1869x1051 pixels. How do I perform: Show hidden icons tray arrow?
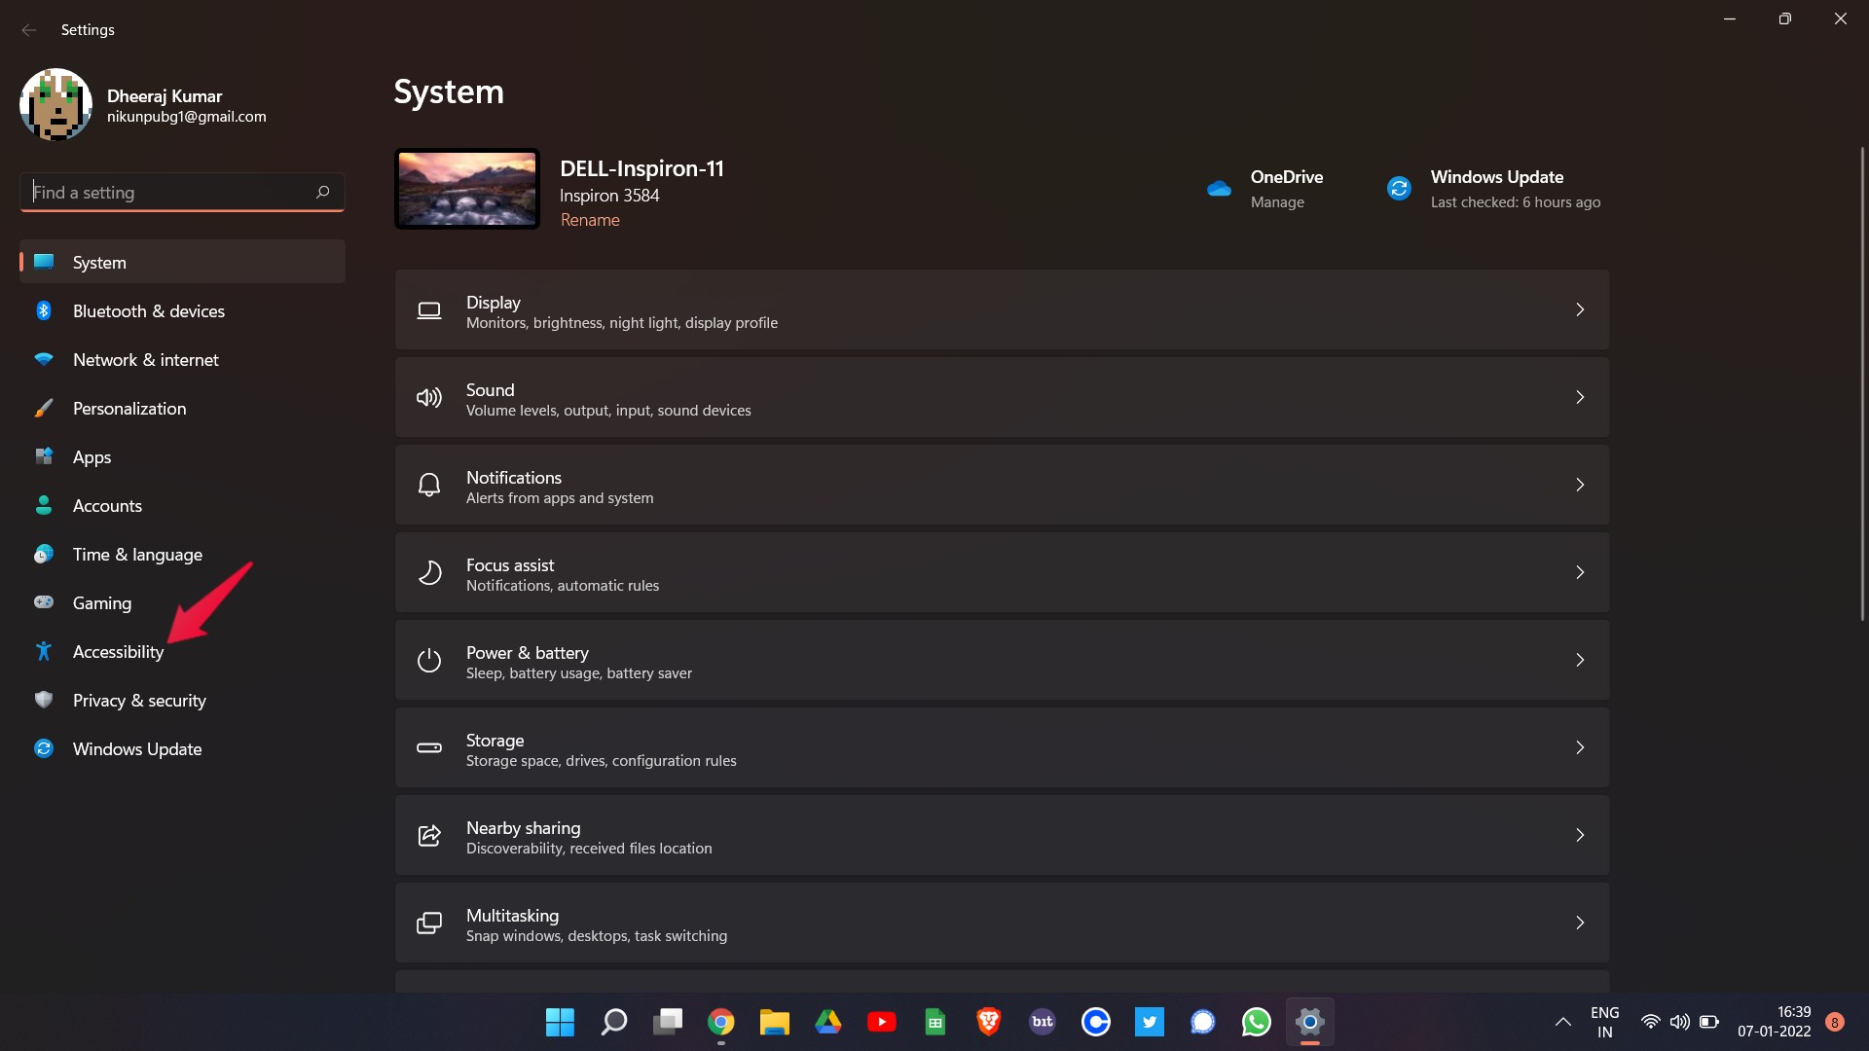[1562, 1022]
